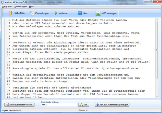This screenshot has width=162, height=113.
Task: Click the globe icon on the Start button
Action: (81, 105)
